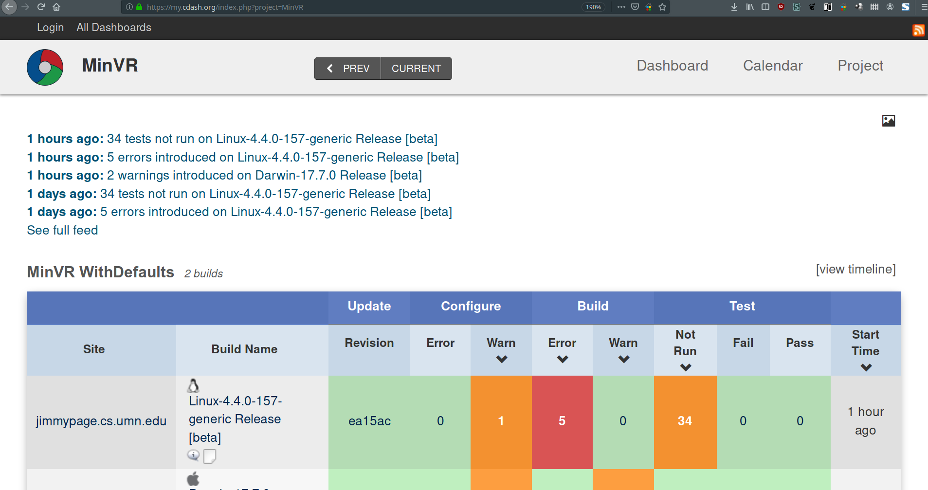928x490 pixels.
Task: Click the image icon above view timeline
Action: point(888,121)
